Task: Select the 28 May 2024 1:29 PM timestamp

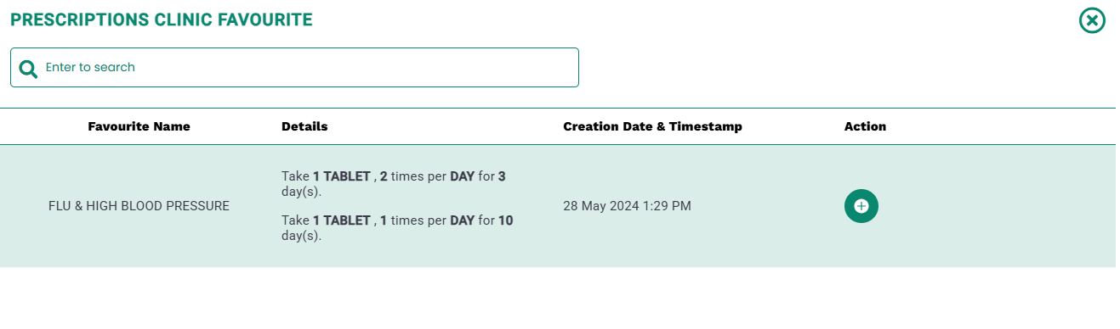Action: point(627,206)
